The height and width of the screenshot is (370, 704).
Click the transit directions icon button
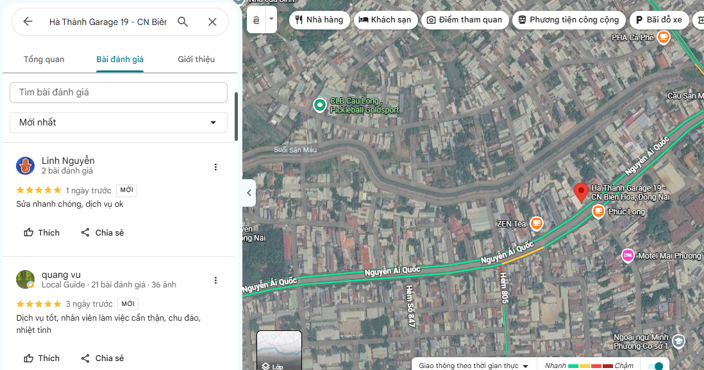pyautogui.click(x=256, y=20)
